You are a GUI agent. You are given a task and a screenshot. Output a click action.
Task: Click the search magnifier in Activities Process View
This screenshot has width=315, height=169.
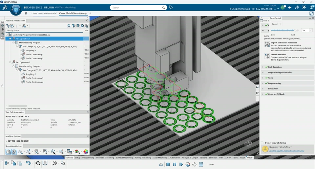69,26
